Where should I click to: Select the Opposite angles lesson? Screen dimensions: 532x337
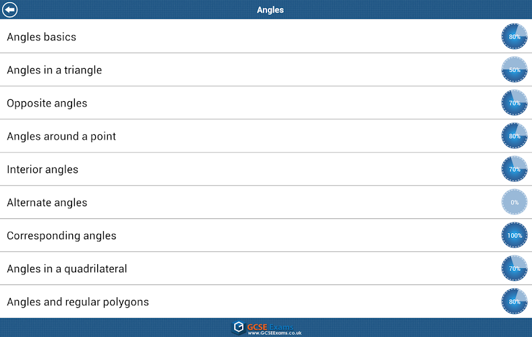tap(47, 103)
